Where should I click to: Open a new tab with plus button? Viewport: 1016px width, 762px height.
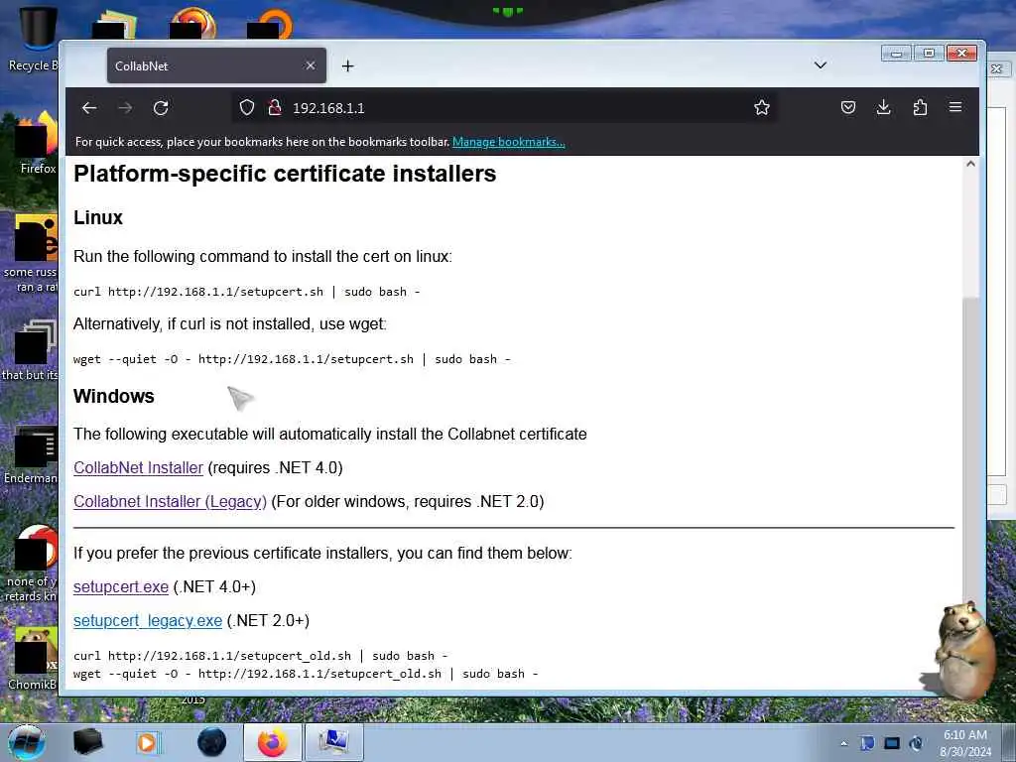(348, 66)
